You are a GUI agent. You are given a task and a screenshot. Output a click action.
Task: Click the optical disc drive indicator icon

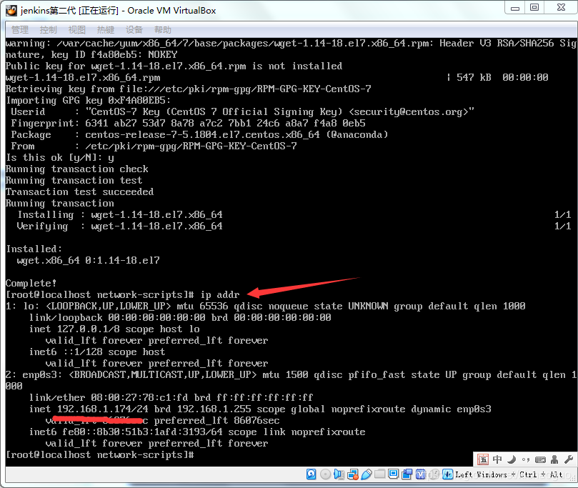click(x=326, y=474)
